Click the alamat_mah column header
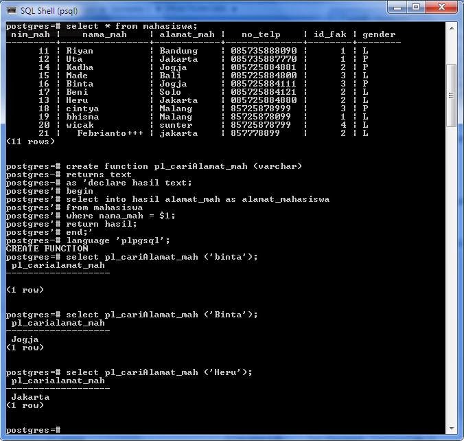This screenshot has height=441, width=464. tap(187, 34)
